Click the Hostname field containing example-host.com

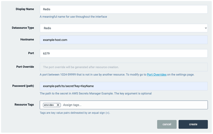[x=124, y=40]
